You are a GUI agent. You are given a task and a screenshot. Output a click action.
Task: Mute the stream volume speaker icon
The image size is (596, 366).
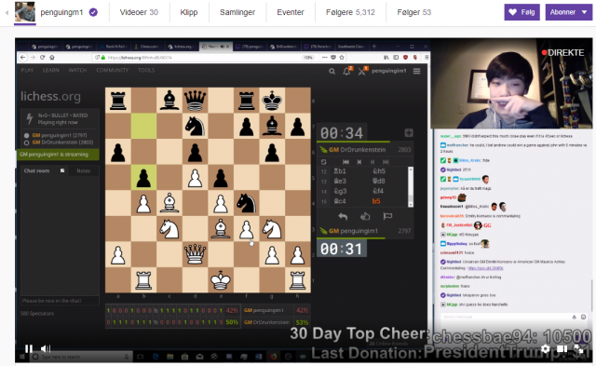click(x=46, y=348)
